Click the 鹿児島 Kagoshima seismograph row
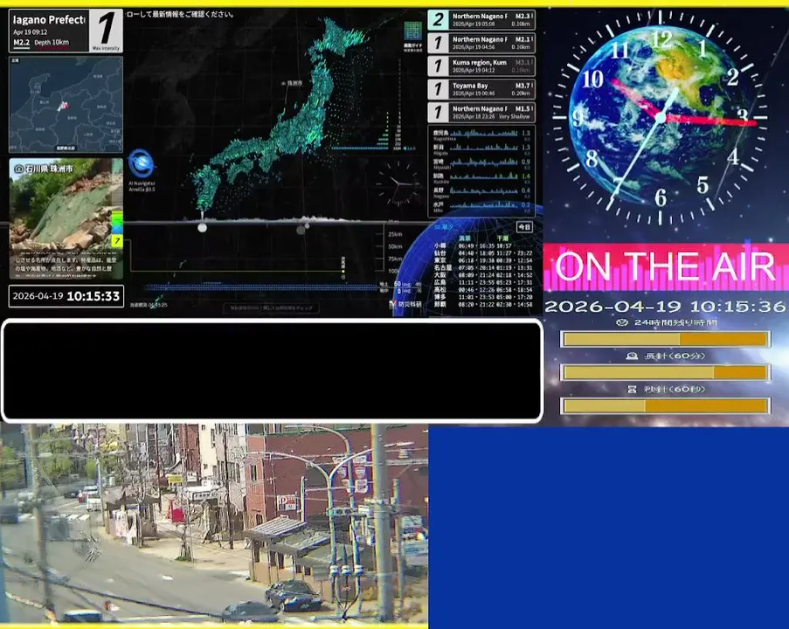This screenshot has width=789, height=629. (x=481, y=135)
